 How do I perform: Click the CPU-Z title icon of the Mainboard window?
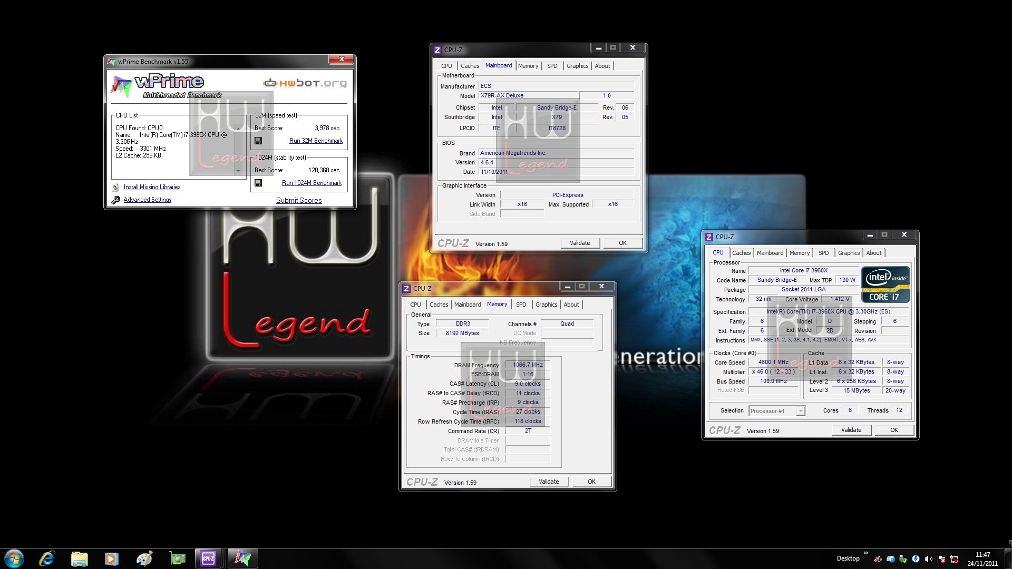tap(437, 50)
